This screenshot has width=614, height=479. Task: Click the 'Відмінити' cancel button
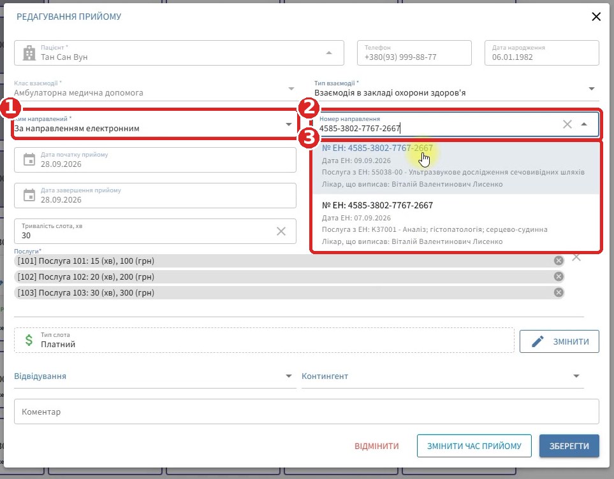[377, 446]
